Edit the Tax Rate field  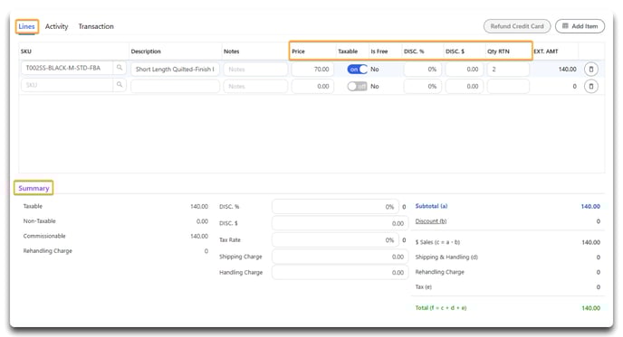pyautogui.click(x=335, y=239)
